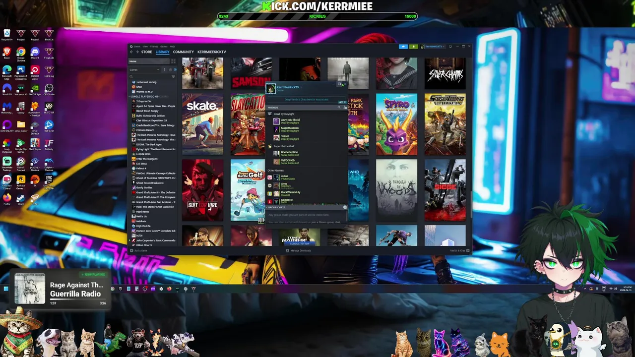Collapse the Dead by Daylight friends group

pyautogui.click(x=284, y=114)
